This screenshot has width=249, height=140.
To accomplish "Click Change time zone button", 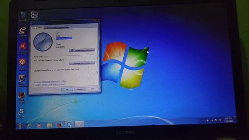I will click(82, 63).
